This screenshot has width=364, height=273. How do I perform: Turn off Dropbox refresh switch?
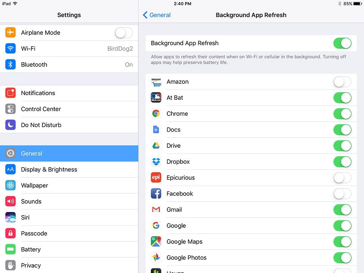click(x=342, y=162)
